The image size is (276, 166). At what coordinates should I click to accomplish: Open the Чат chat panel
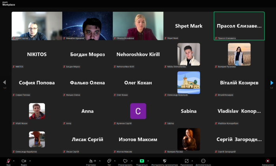[x=109, y=161]
